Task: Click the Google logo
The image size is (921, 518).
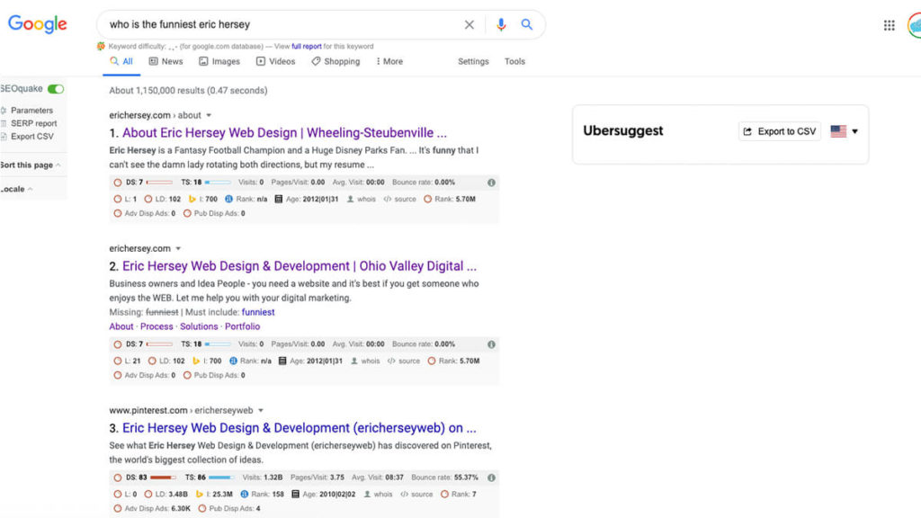Action: pos(38,24)
